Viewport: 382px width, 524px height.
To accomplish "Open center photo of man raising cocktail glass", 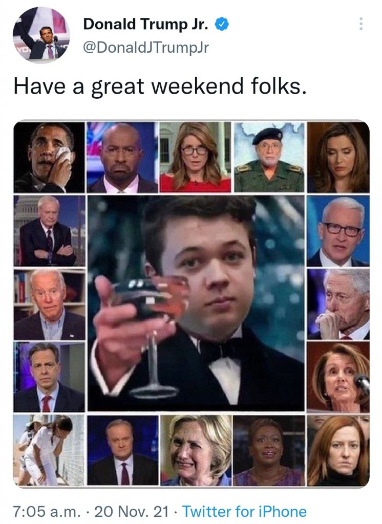I will click(196, 303).
